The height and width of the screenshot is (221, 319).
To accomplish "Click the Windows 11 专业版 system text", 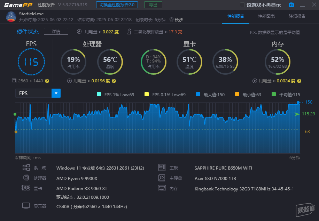I will [100, 168].
